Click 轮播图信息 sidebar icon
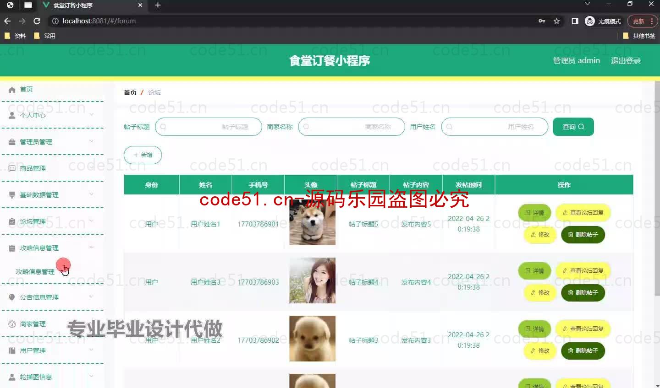Image resolution: width=660 pixels, height=388 pixels. [12, 377]
